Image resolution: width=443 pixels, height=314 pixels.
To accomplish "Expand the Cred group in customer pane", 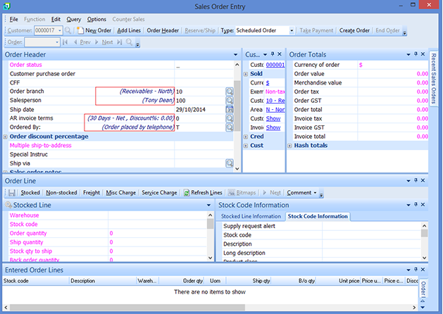I will [x=246, y=137].
